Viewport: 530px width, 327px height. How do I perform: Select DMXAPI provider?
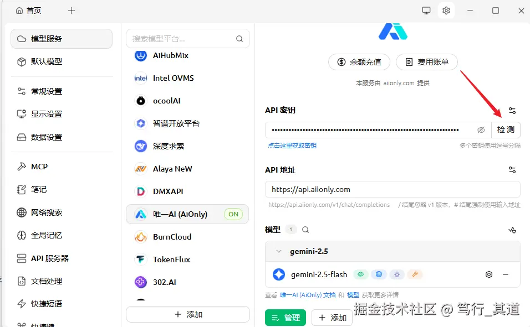click(187, 191)
